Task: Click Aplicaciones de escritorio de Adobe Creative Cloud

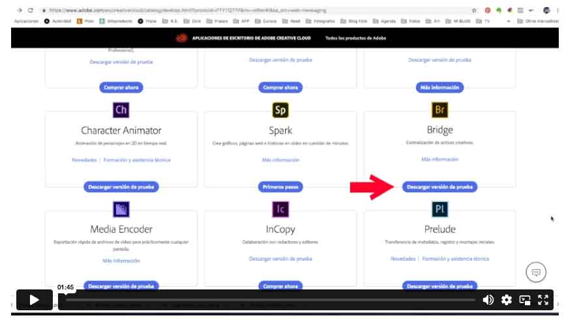Action: 252,38
